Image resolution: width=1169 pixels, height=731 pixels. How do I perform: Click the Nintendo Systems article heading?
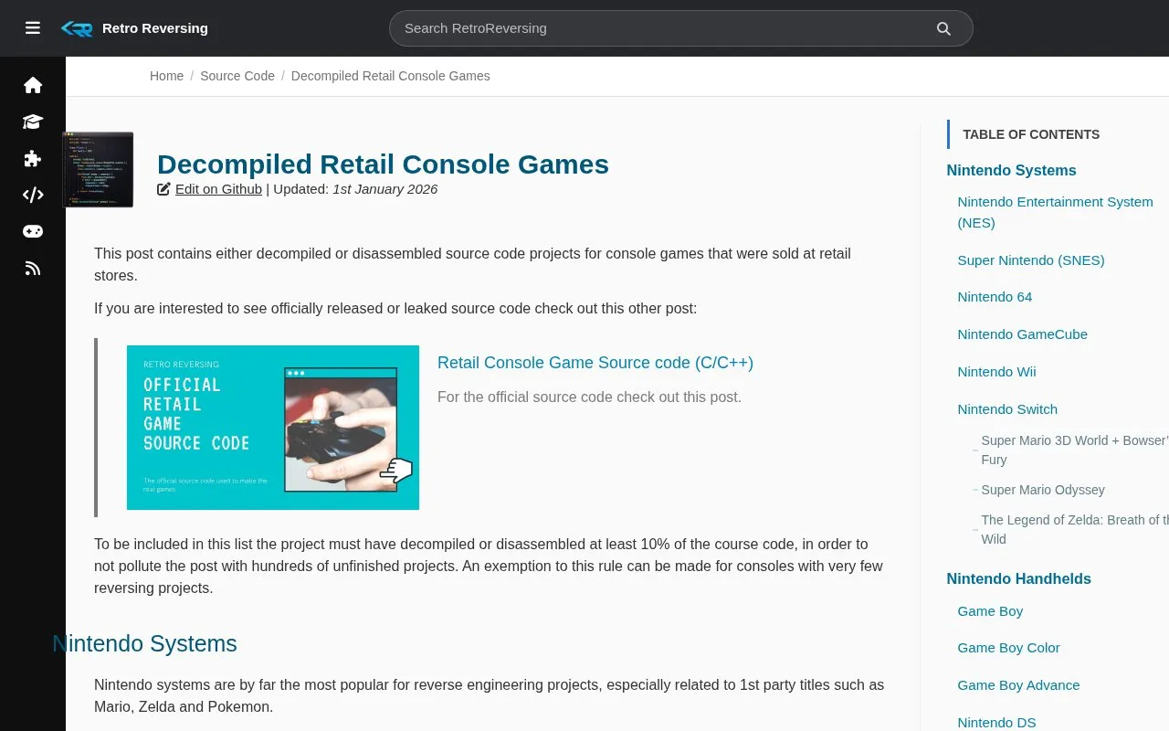[144, 644]
